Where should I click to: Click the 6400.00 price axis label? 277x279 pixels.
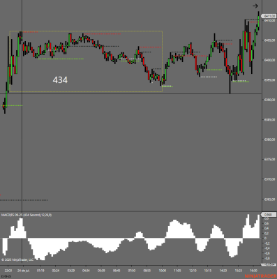[x=269, y=60]
